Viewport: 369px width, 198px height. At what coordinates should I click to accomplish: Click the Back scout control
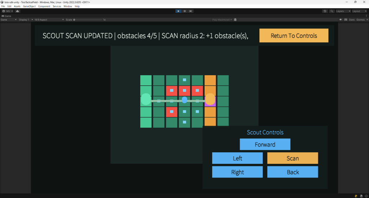pyautogui.click(x=293, y=172)
